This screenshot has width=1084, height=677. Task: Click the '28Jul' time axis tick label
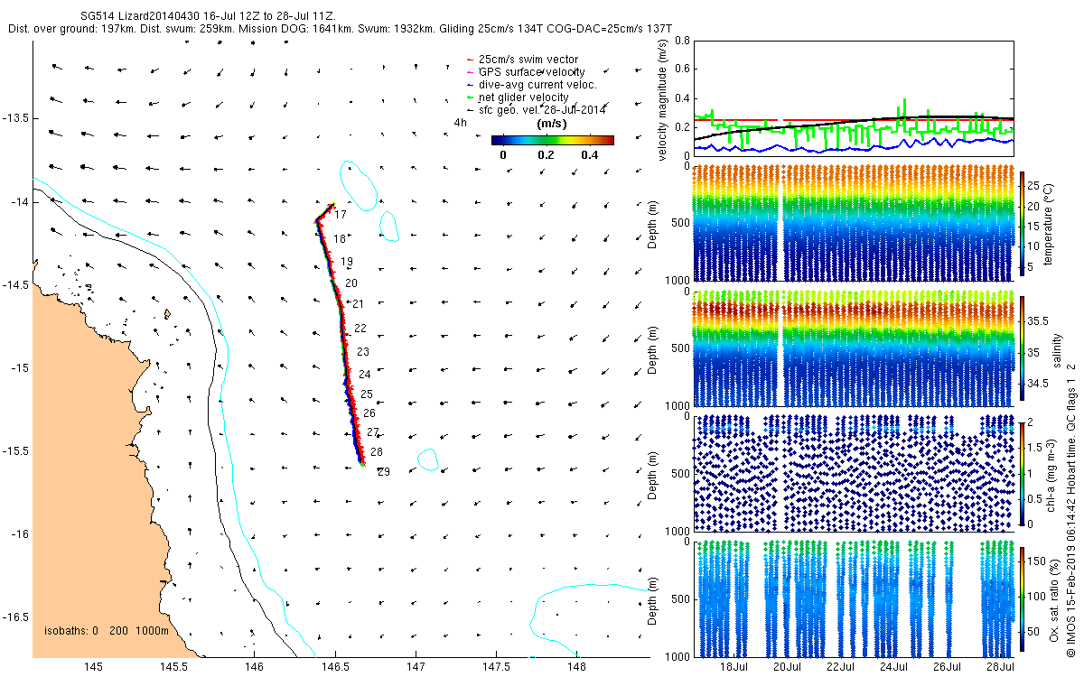click(x=999, y=667)
